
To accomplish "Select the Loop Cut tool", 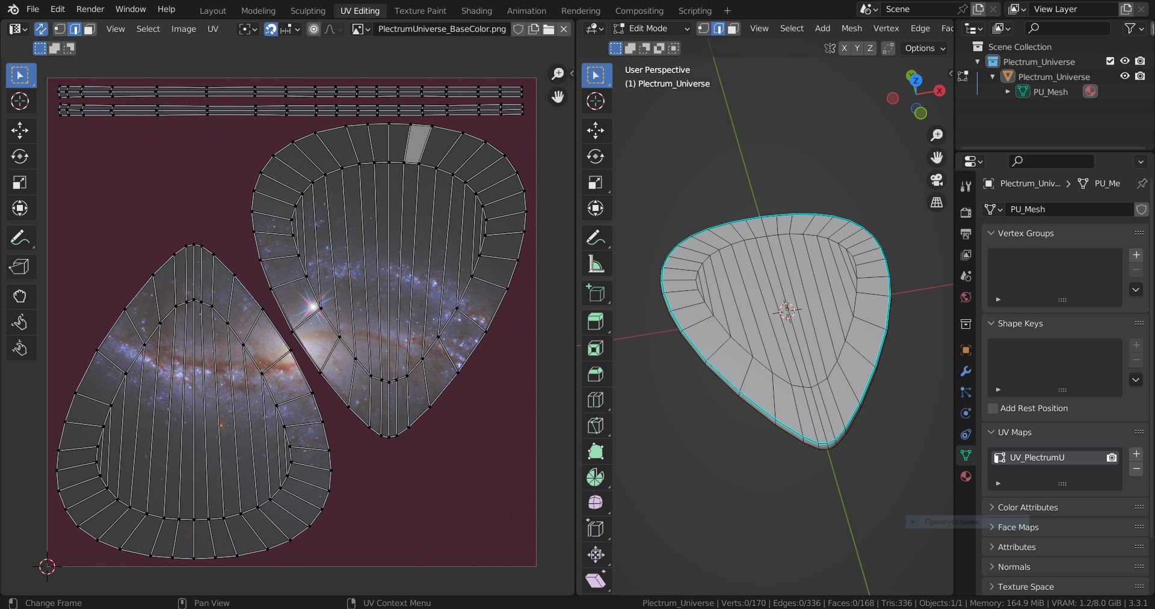I will point(596,400).
